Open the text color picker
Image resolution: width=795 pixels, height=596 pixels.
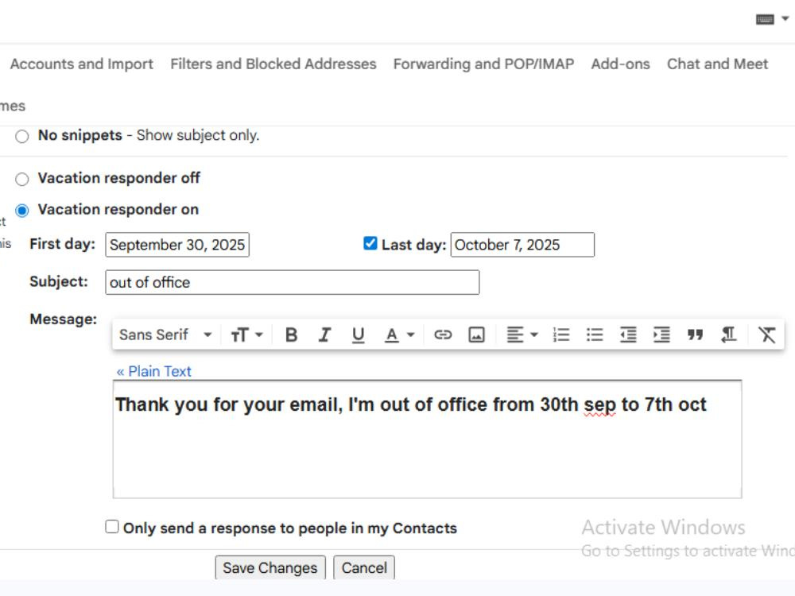[x=400, y=335]
